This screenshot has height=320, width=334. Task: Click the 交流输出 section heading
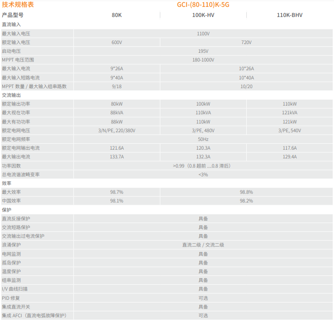[11, 95]
